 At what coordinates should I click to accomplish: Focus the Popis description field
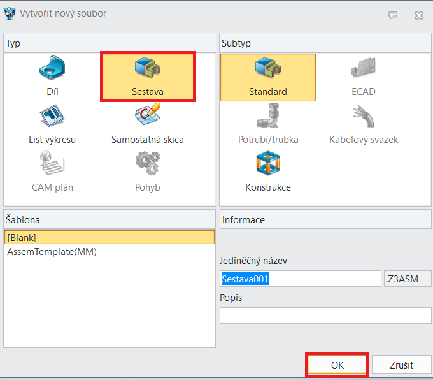(x=325, y=316)
